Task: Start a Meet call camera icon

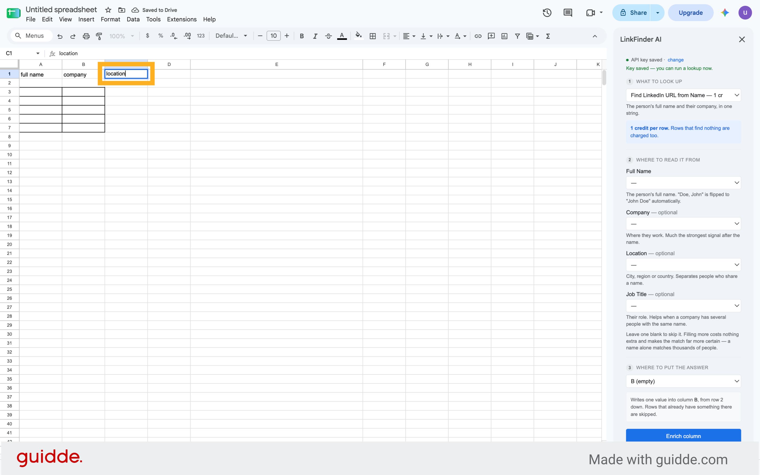Action: click(591, 13)
